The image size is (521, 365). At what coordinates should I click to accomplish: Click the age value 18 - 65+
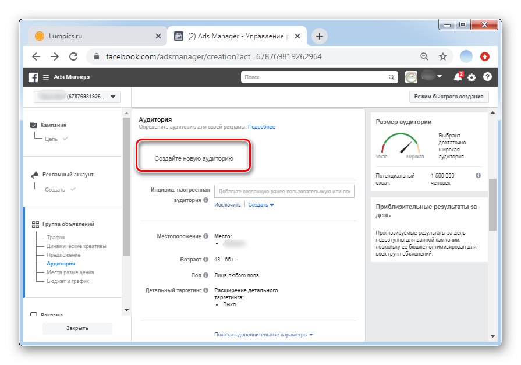(224, 259)
